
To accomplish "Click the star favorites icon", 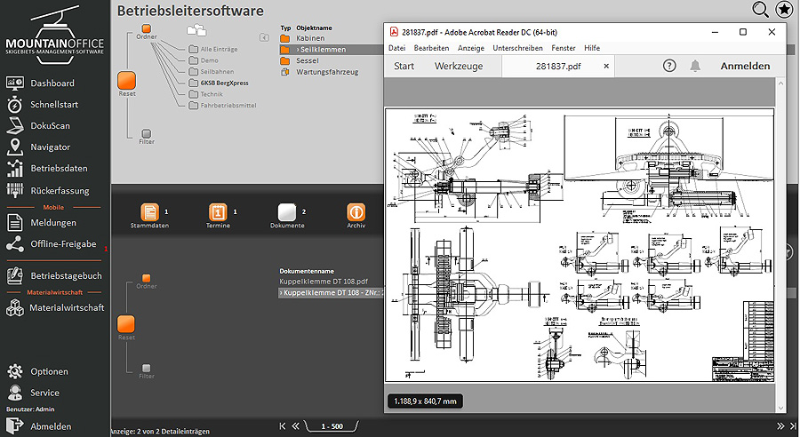I will click(x=784, y=10).
